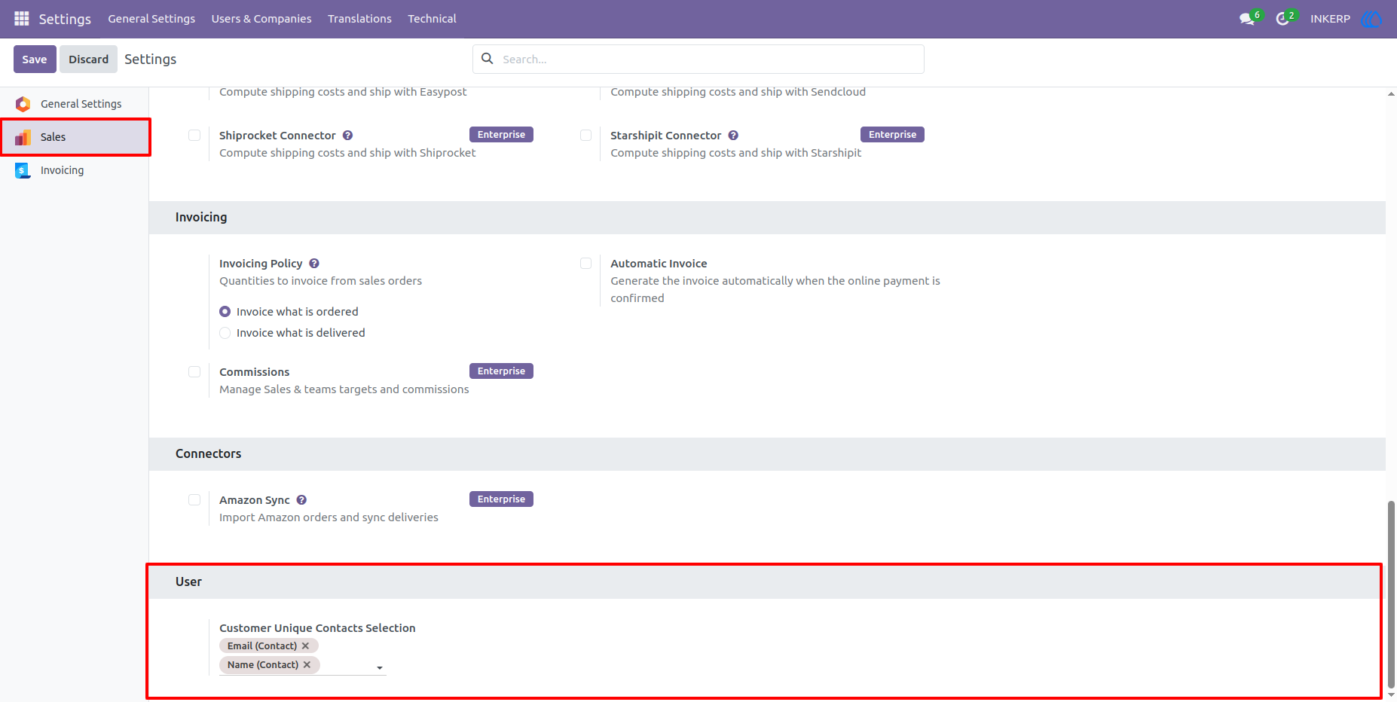
Task: Click 'Customer Unique Contacts Selection' label
Action: [317, 628]
